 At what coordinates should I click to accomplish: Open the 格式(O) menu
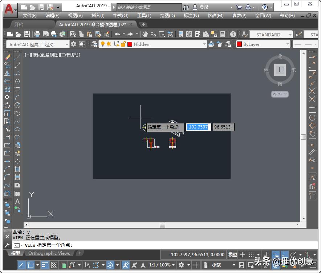click(x=120, y=15)
